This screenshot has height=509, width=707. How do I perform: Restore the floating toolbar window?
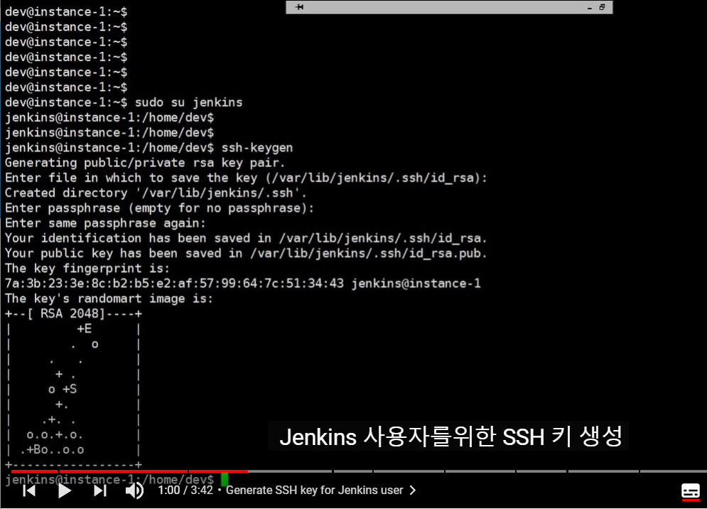point(602,7)
